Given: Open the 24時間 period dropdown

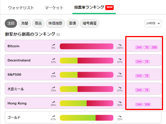Looking at the screenshot, I should pos(153,23).
